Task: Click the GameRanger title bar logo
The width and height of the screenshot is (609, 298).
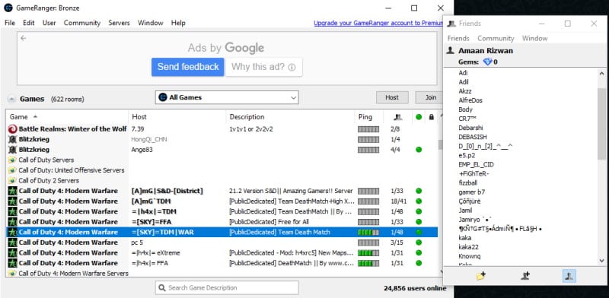Action: pos(8,8)
